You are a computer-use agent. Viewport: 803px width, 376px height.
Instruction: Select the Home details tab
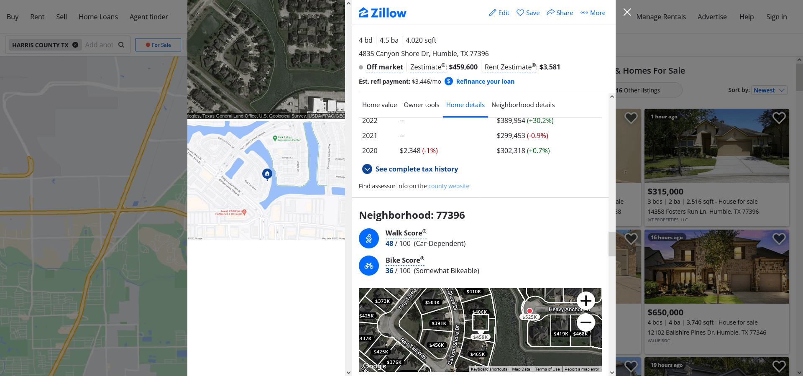[465, 105]
